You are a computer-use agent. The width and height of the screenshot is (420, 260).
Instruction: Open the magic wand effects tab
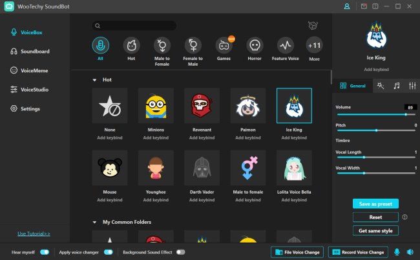click(x=381, y=86)
